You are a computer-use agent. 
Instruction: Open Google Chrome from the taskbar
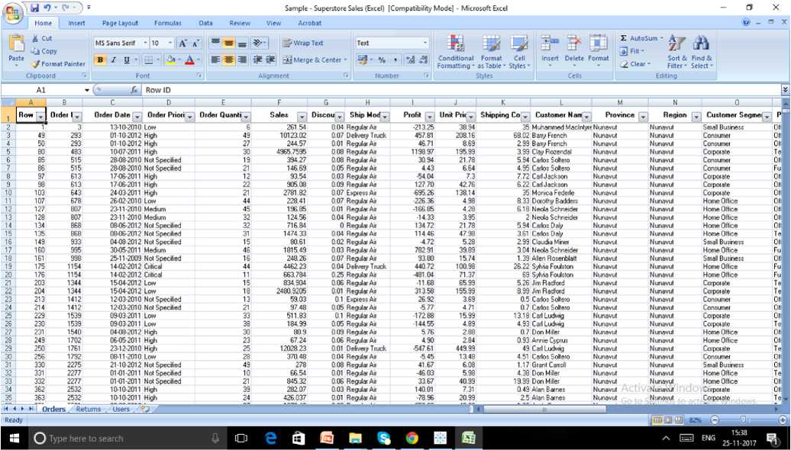pos(412,438)
